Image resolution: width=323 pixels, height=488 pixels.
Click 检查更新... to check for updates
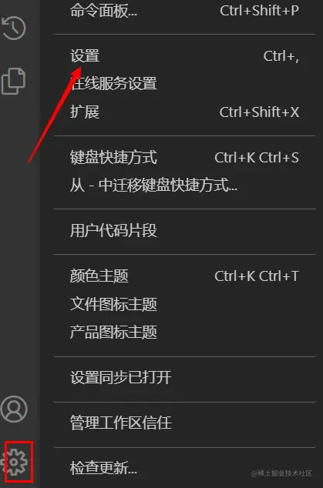coord(184,468)
